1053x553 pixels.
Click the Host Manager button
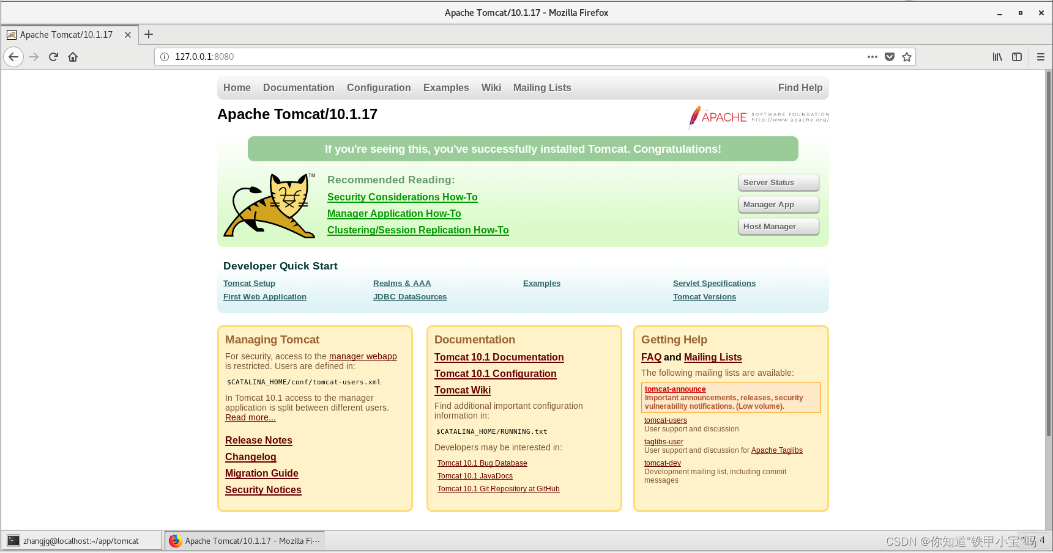[779, 227]
